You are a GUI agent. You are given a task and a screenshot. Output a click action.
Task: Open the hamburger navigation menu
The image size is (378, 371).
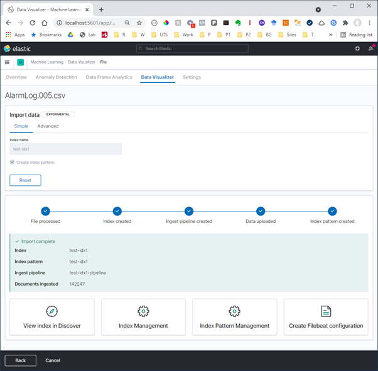click(x=8, y=62)
